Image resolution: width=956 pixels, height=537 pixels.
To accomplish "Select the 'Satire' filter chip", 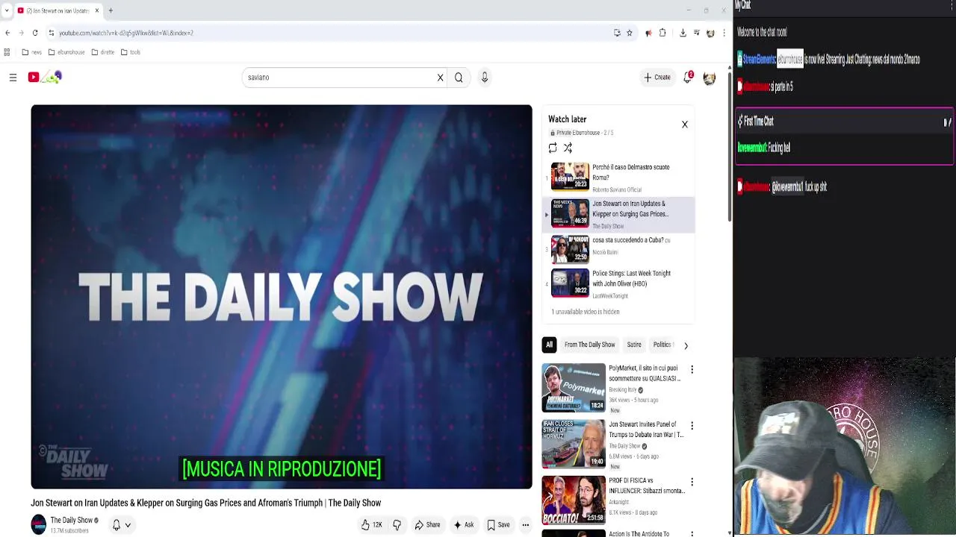I will pyautogui.click(x=634, y=345).
